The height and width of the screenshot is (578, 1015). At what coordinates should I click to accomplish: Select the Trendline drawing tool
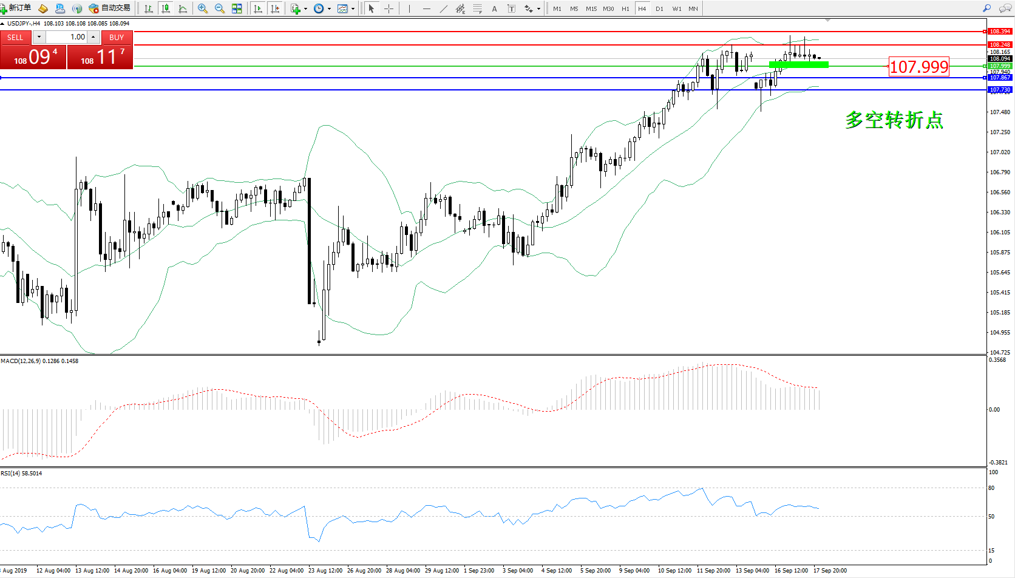(444, 8)
